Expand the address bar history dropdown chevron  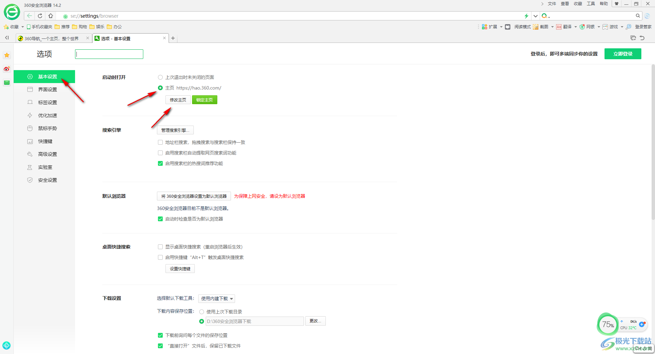536,16
